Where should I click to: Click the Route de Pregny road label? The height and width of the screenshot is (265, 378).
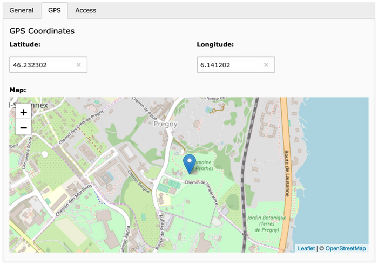(x=160, y=232)
